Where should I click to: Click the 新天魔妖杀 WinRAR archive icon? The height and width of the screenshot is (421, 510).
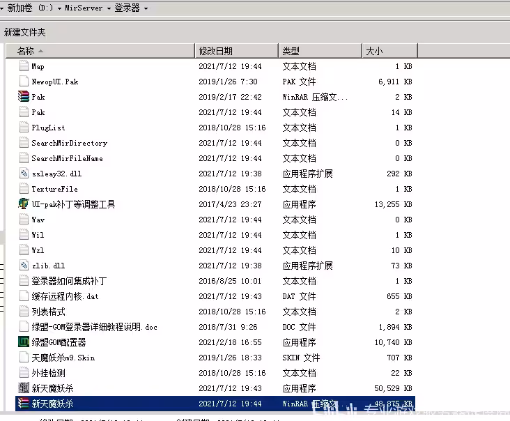[24, 403]
